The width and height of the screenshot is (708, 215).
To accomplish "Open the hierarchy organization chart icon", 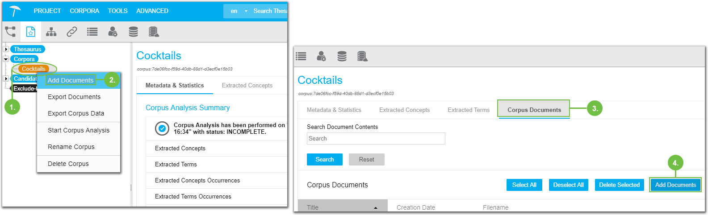I will tap(51, 32).
